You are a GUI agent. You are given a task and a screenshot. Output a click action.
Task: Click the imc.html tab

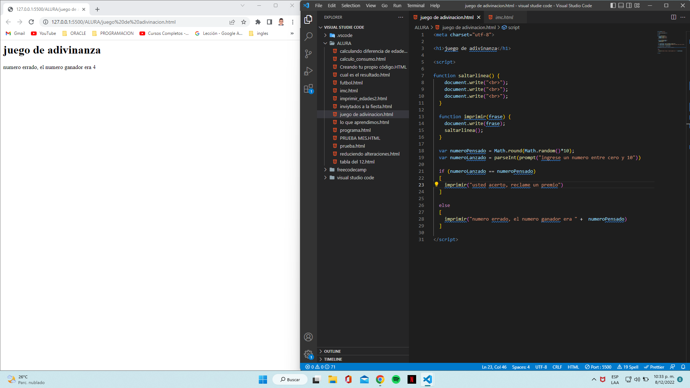pyautogui.click(x=504, y=18)
